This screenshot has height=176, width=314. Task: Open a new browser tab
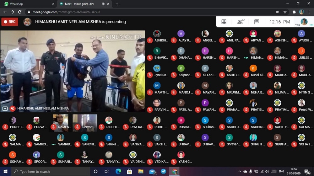[117, 4]
